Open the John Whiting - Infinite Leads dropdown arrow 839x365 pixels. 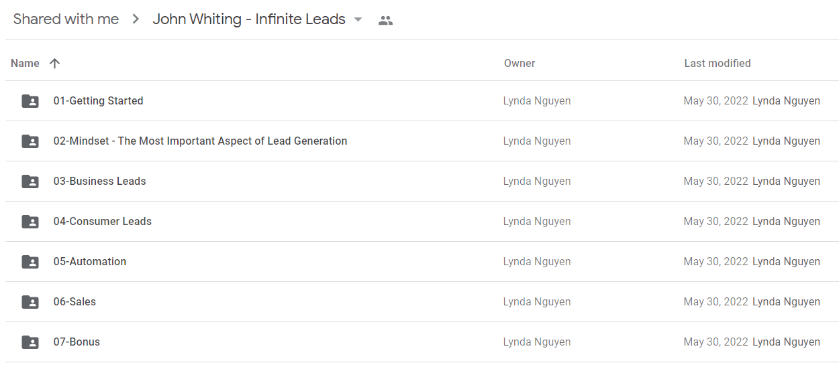[358, 20]
